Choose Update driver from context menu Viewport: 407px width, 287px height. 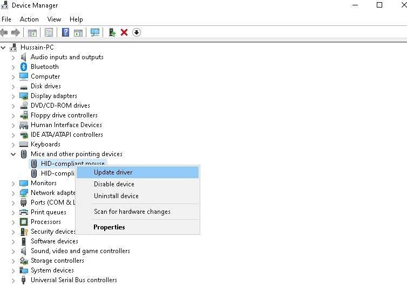pos(138,172)
